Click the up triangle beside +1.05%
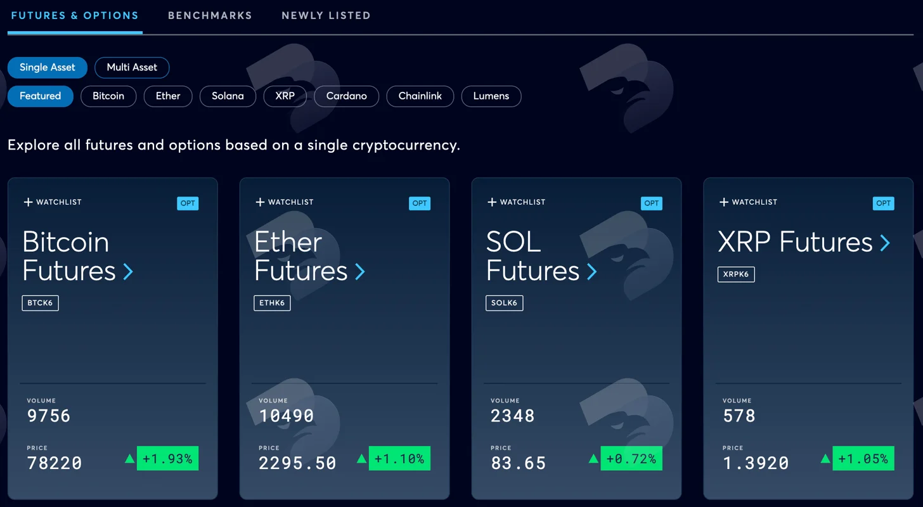923x507 pixels. (x=826, y=458)
